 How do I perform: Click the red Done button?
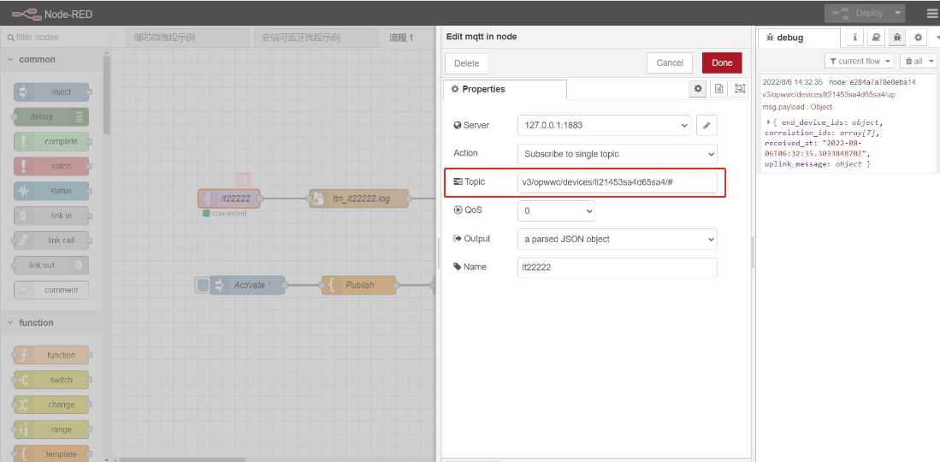coord(722,63)
